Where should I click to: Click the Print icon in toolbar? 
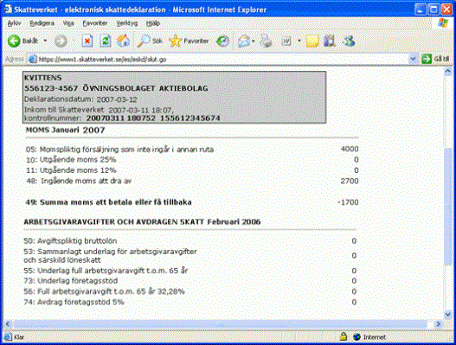click(266, 41)
